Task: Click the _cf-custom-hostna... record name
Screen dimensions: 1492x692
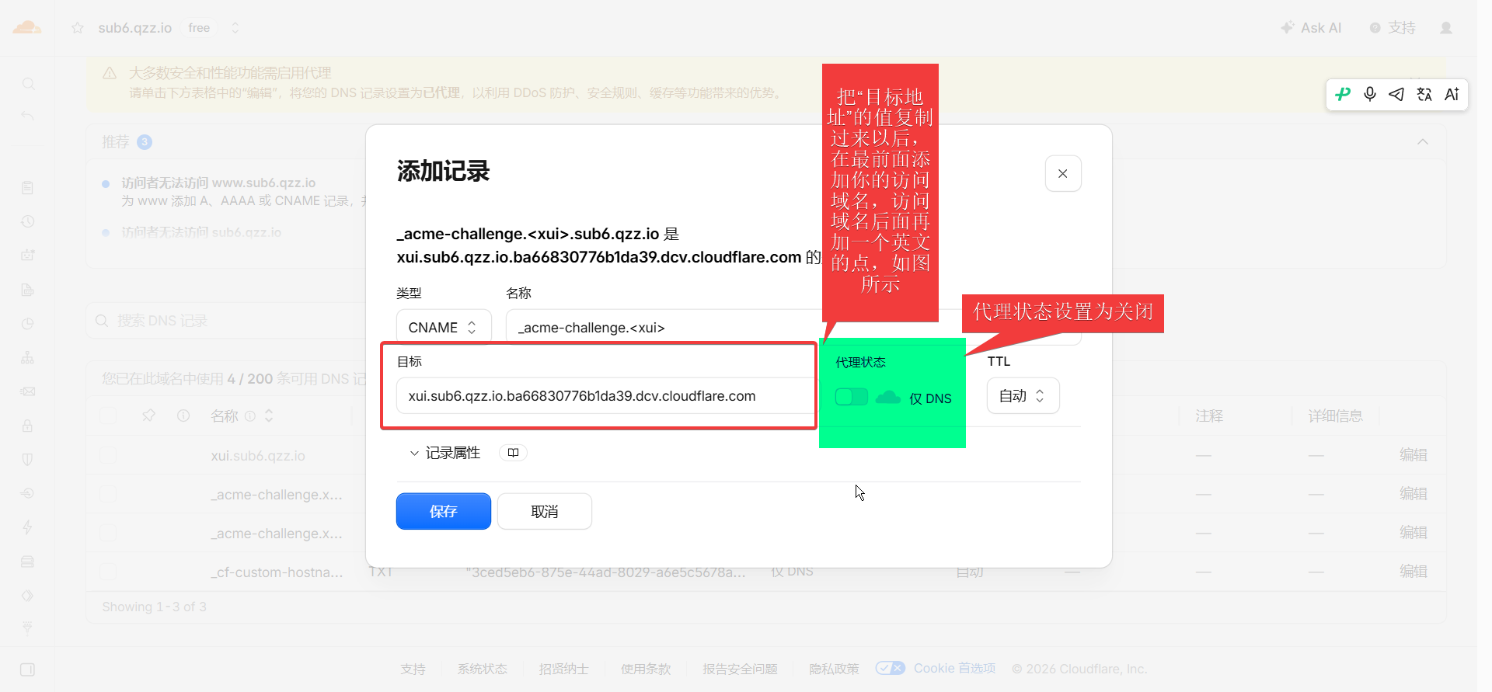Action: (277, 572)
